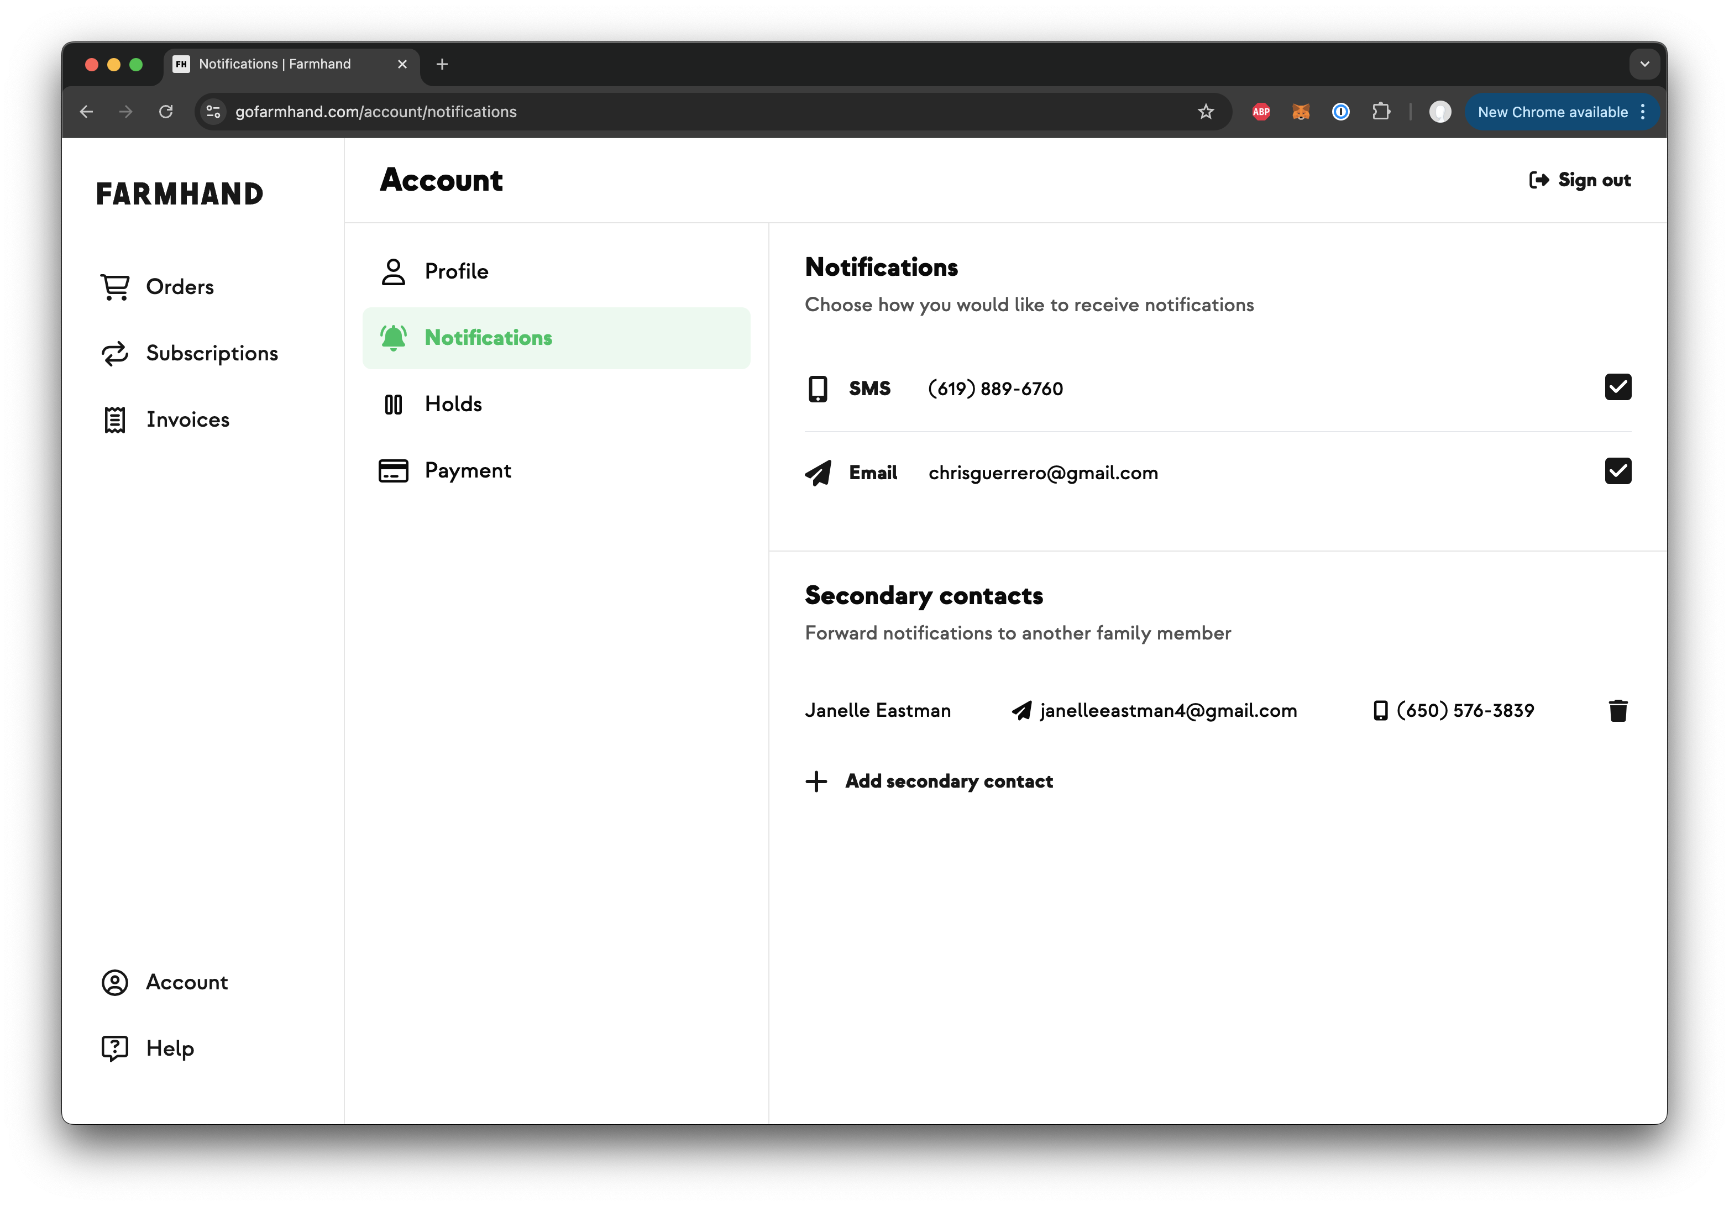The height and width of the screenshot is (1206, 1729).
Task: Click the secondary phone (650) 576-3839
Action: coord(1465,711)
